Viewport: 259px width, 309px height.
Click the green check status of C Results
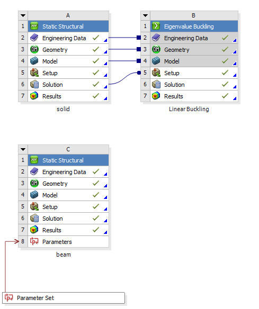tap(96, 230)
